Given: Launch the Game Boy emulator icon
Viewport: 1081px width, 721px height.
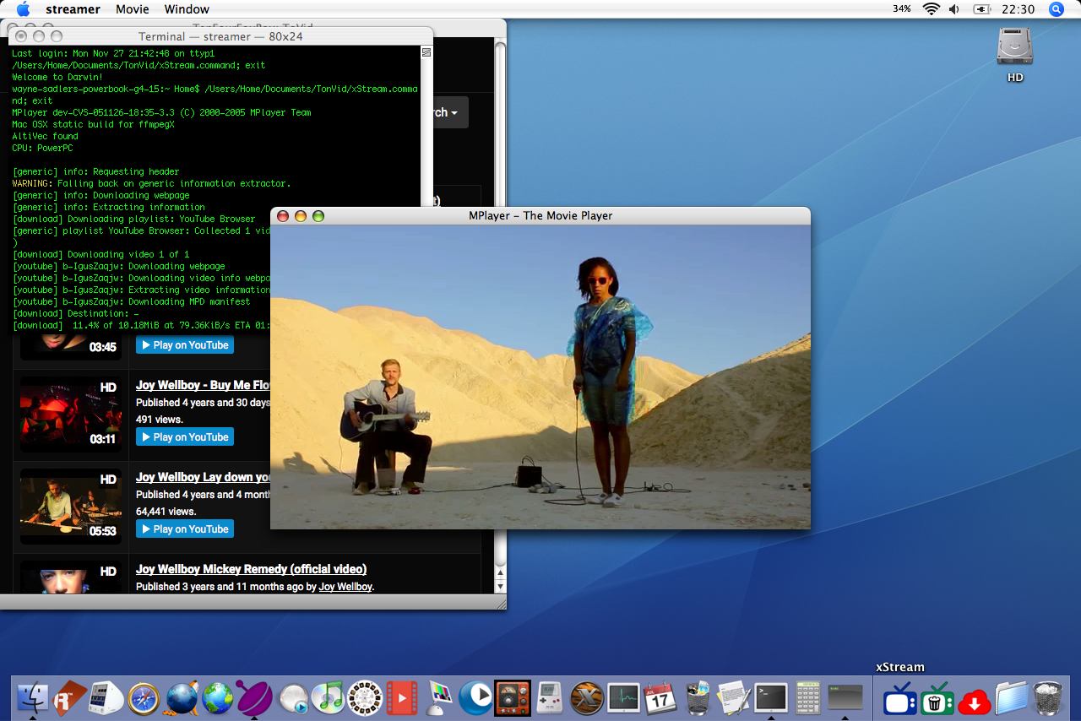Looking at the screenshot, I should click(550, 698).
